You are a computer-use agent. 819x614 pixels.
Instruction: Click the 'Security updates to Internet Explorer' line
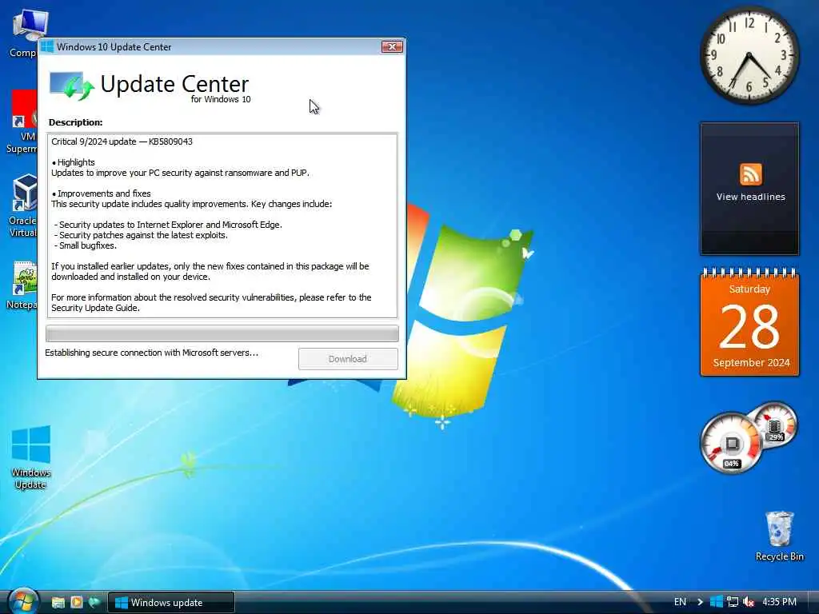(x=168, y=225)
